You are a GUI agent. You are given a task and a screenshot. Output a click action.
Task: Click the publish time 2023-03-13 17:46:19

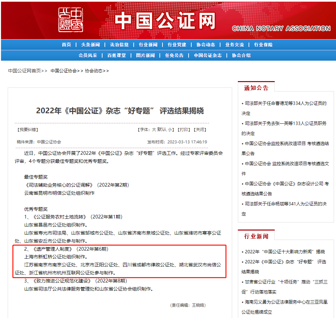tap(187, 142)
